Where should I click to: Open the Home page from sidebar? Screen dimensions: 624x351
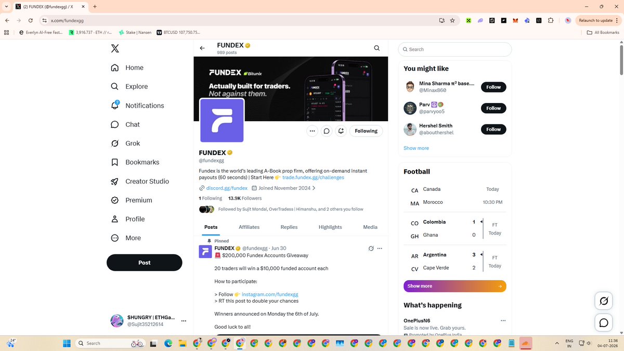tap(127, 68)
